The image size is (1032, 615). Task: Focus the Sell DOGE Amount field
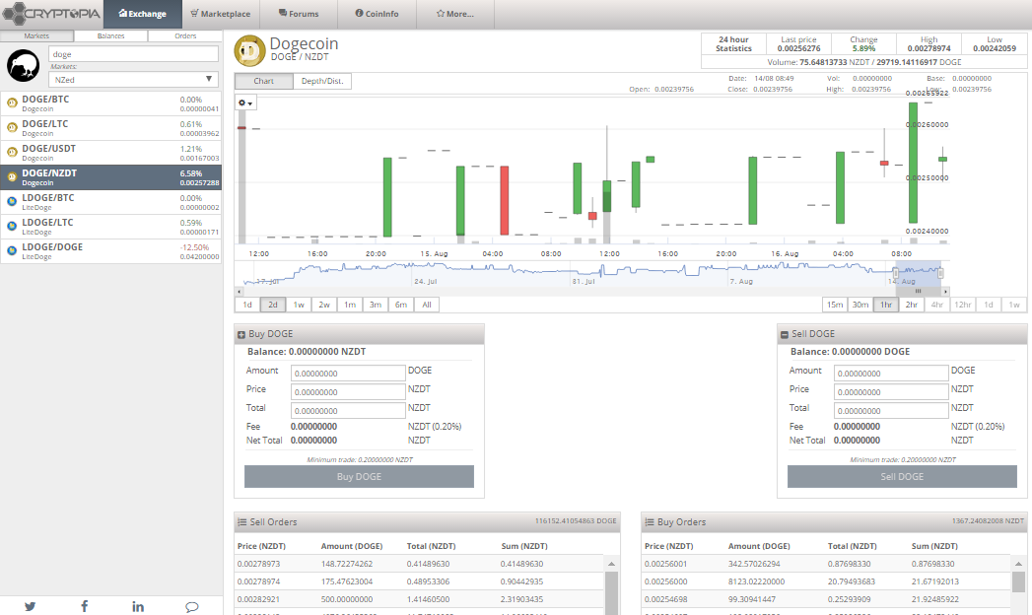[891, 373]
